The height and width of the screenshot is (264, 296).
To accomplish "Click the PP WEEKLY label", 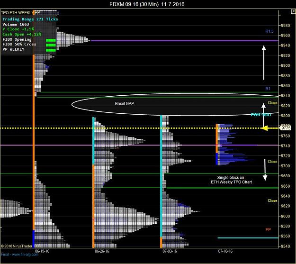I will click(13, 49).
